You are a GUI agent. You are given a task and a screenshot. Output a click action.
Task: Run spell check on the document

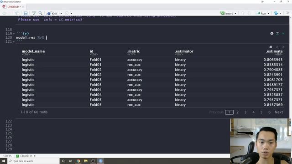coord(34,13)
